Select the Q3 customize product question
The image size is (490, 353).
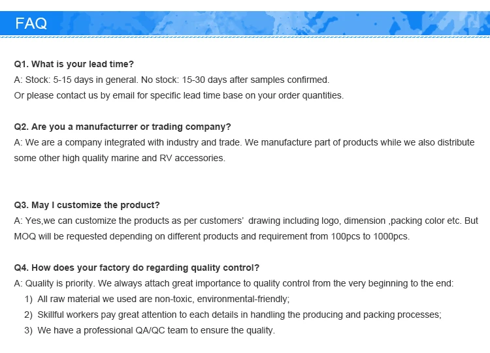tap(87, 205)
